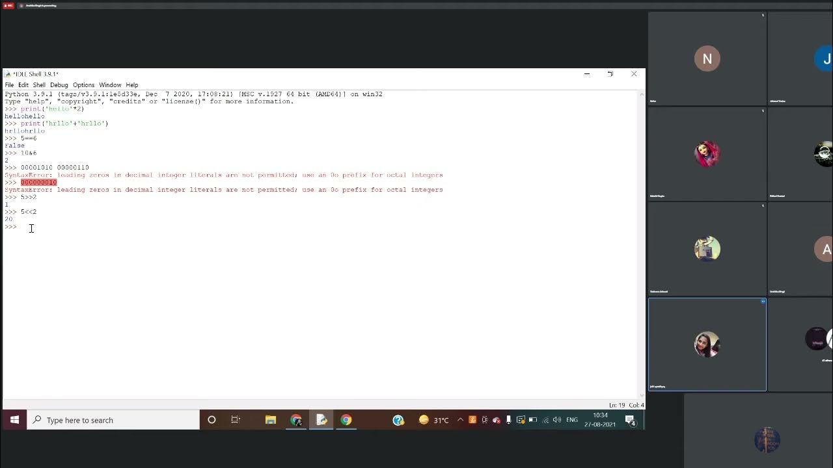The height and width of the screenshot is (468, 833).
Task: Open Cortana circle icon on taskbar
Action: pyautogui.click(x=212, y=420)
